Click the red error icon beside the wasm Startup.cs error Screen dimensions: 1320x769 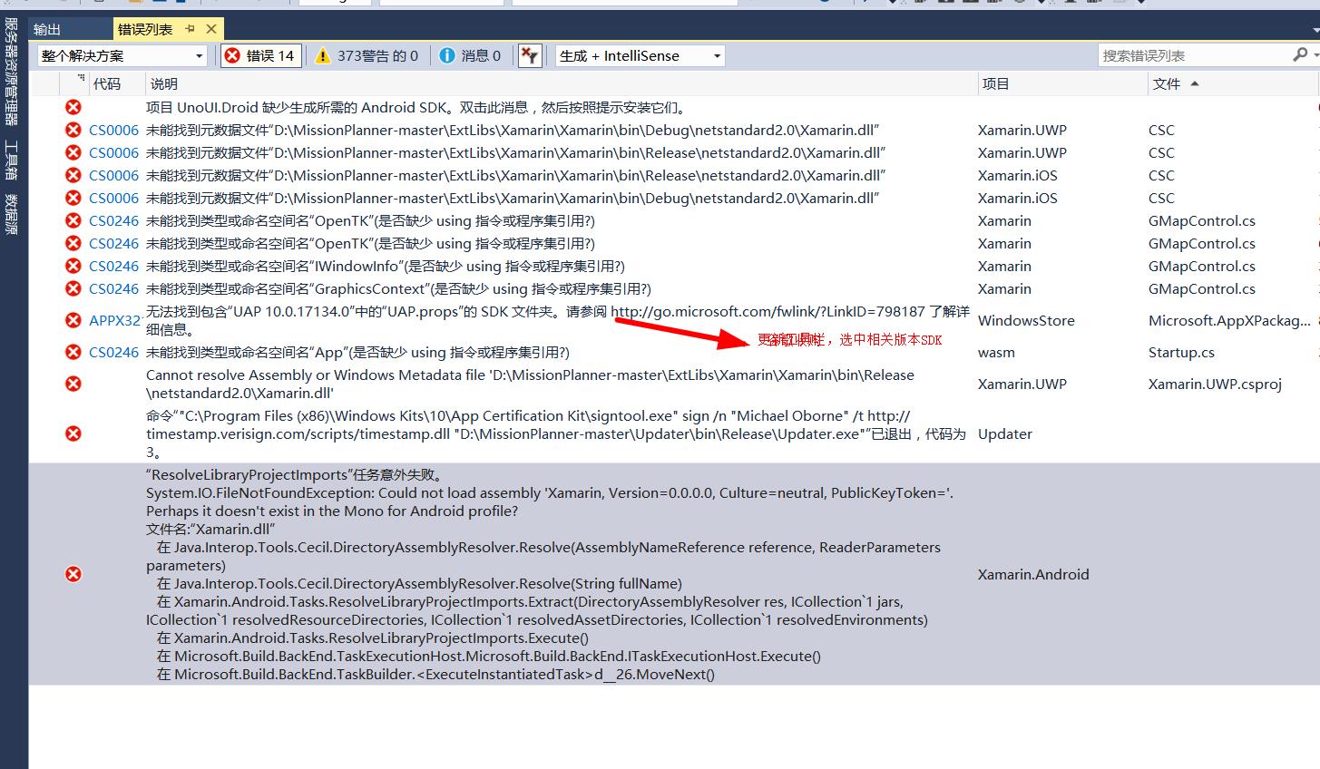click(x=73, y=352)
